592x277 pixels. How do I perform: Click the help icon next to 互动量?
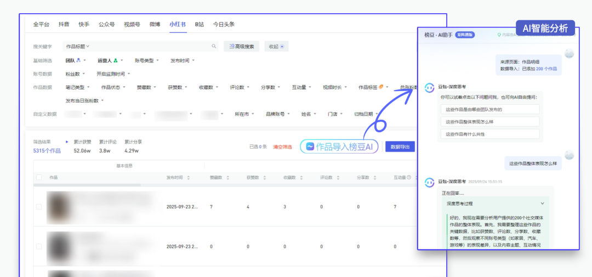pos(409,177)
